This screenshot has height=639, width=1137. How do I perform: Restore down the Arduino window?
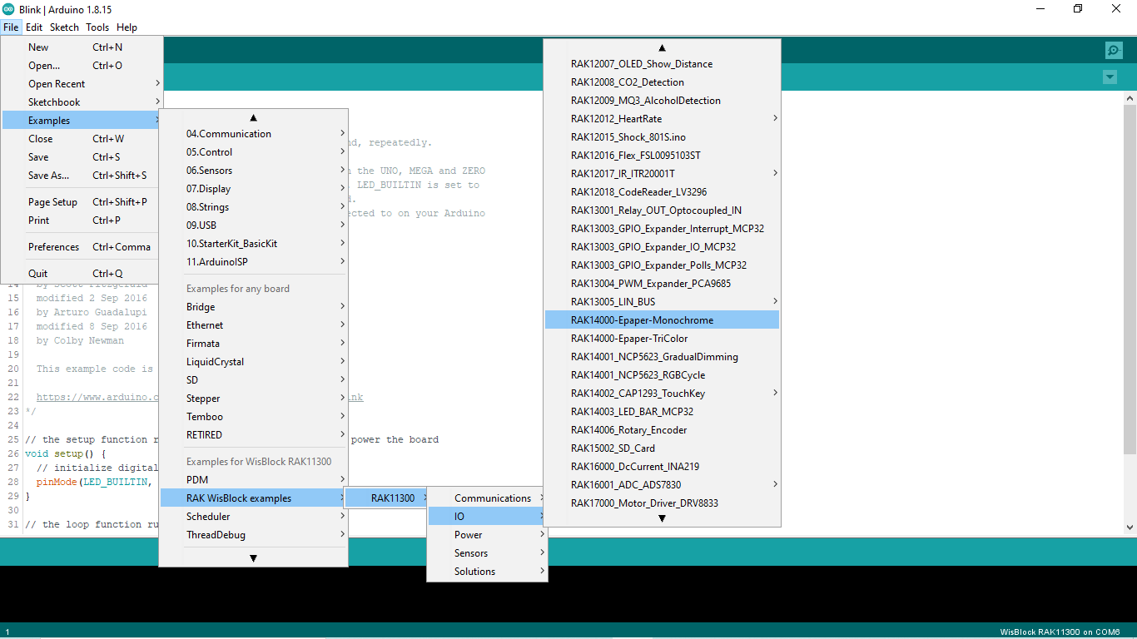pos(1078,8)
